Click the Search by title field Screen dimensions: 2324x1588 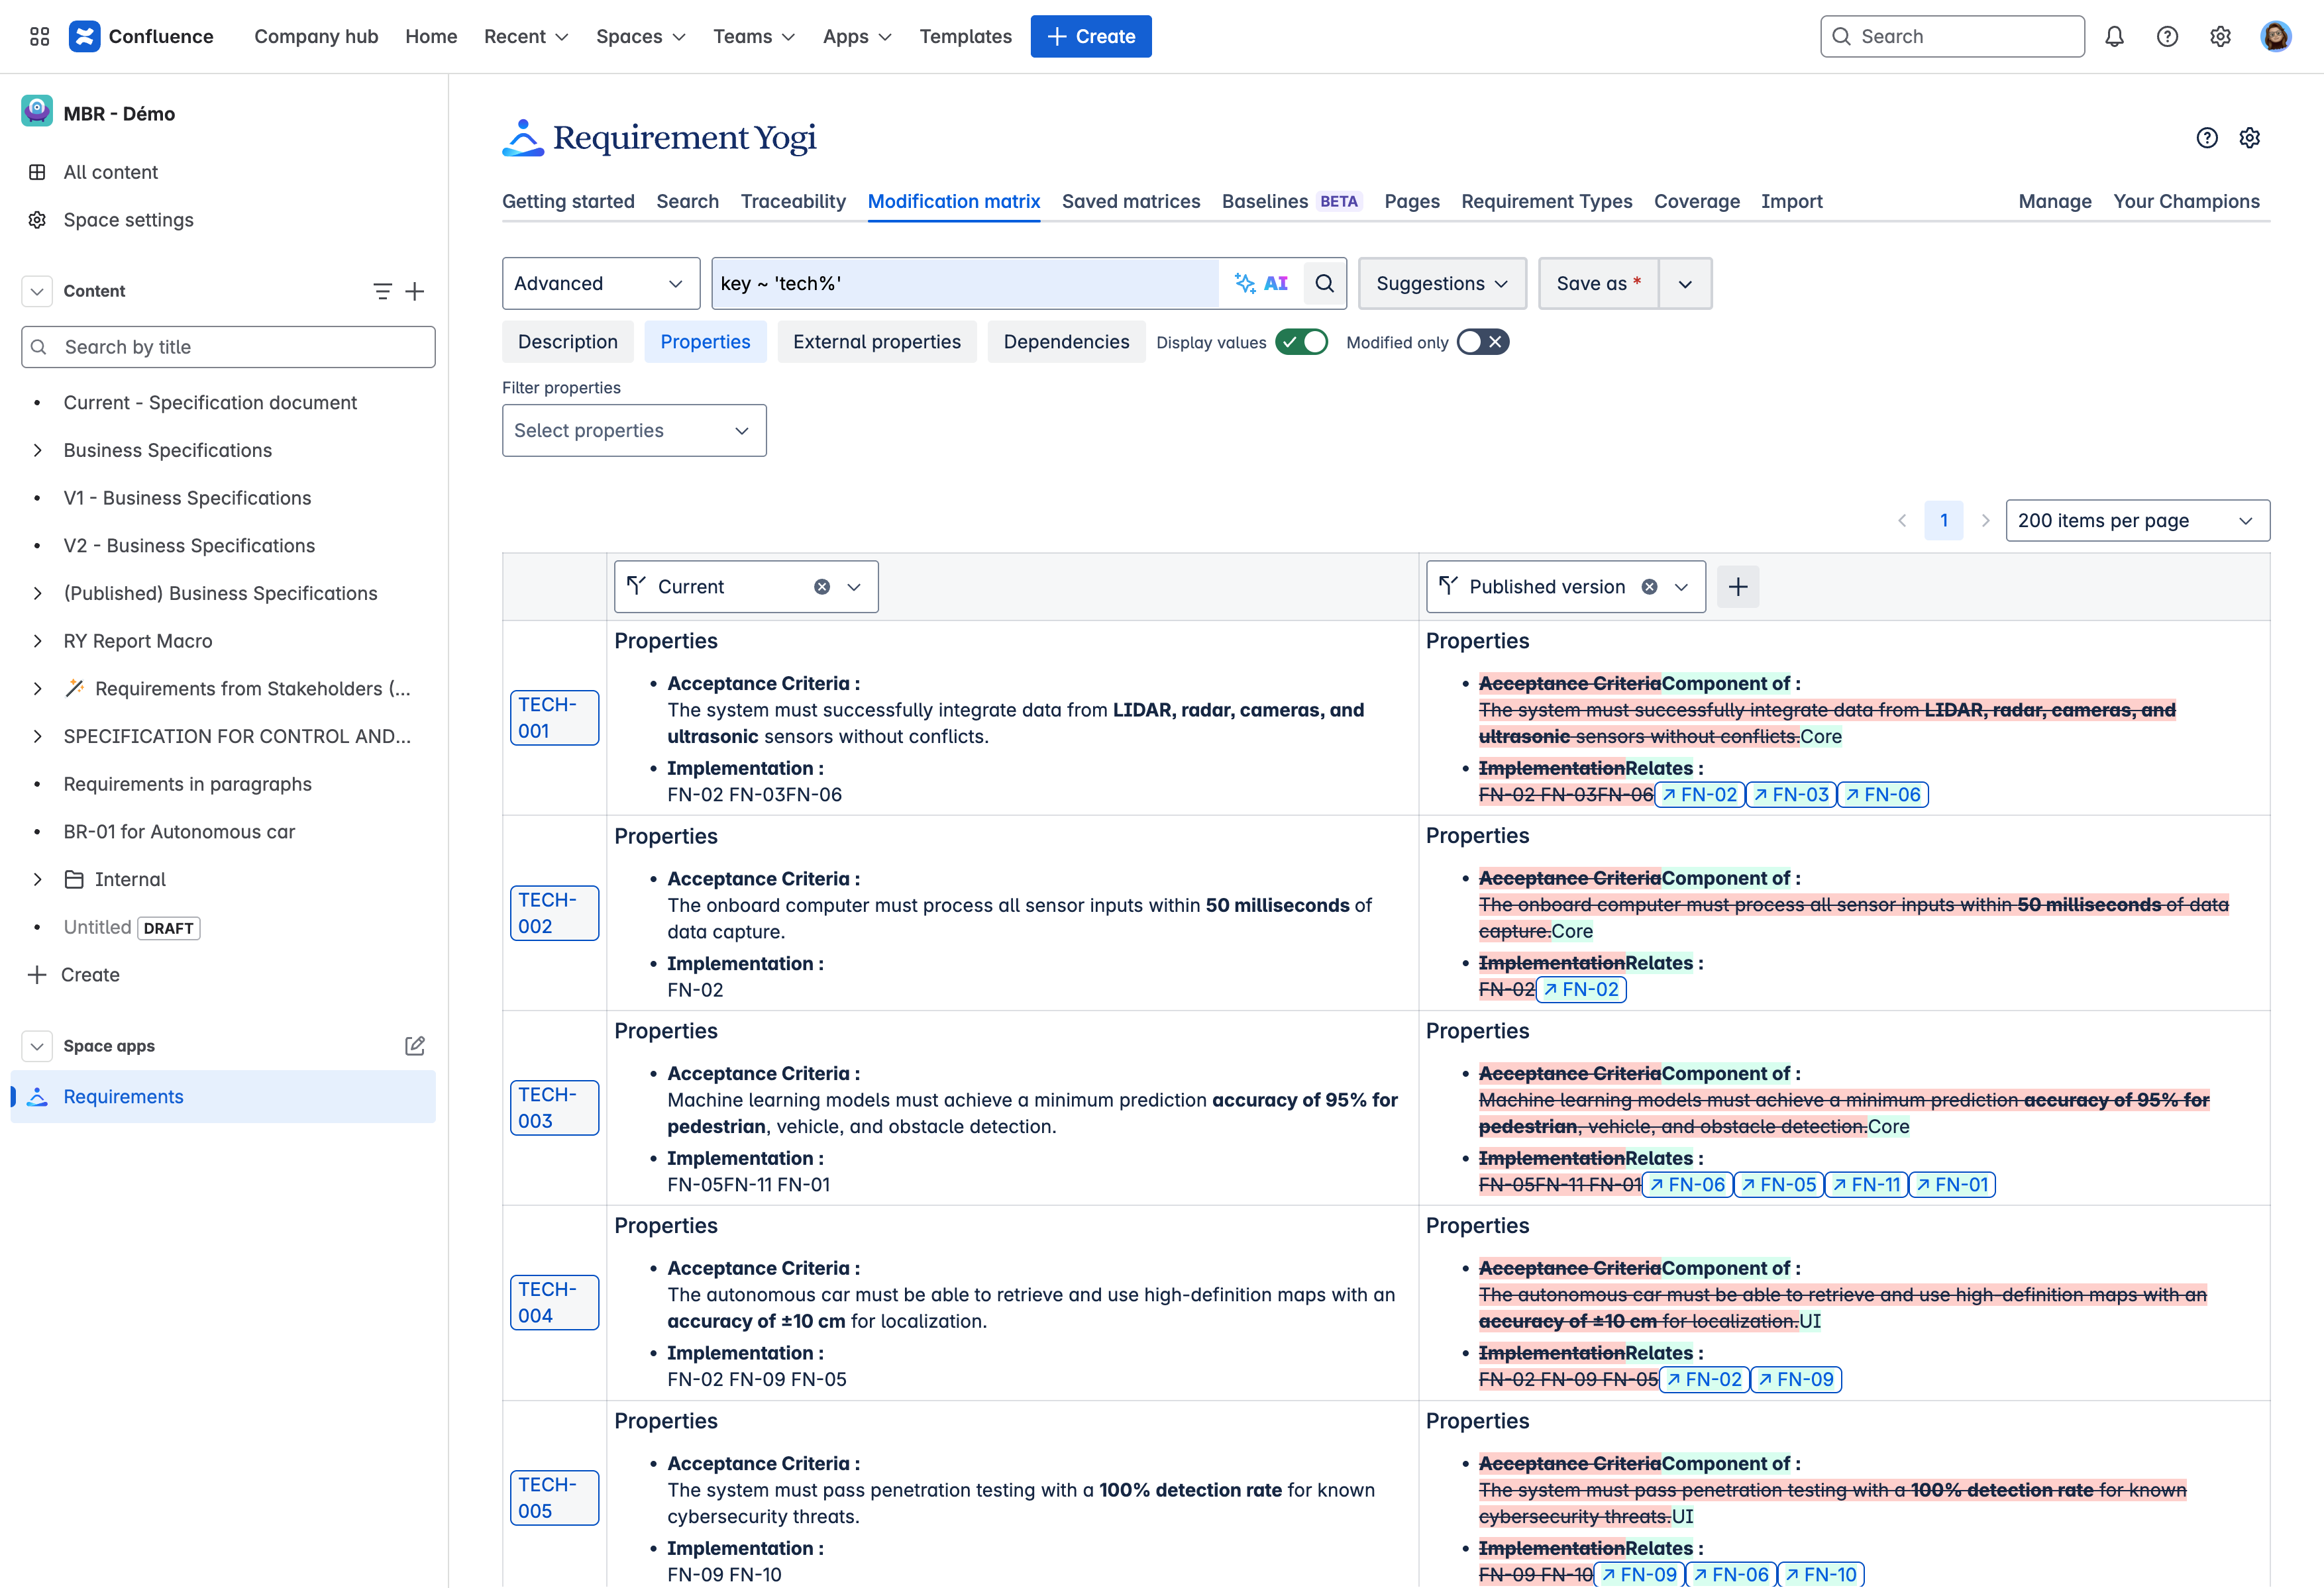(x=228, y=348)
